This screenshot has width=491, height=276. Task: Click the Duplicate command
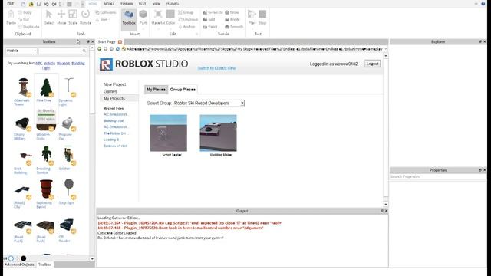tap(29, 27)
